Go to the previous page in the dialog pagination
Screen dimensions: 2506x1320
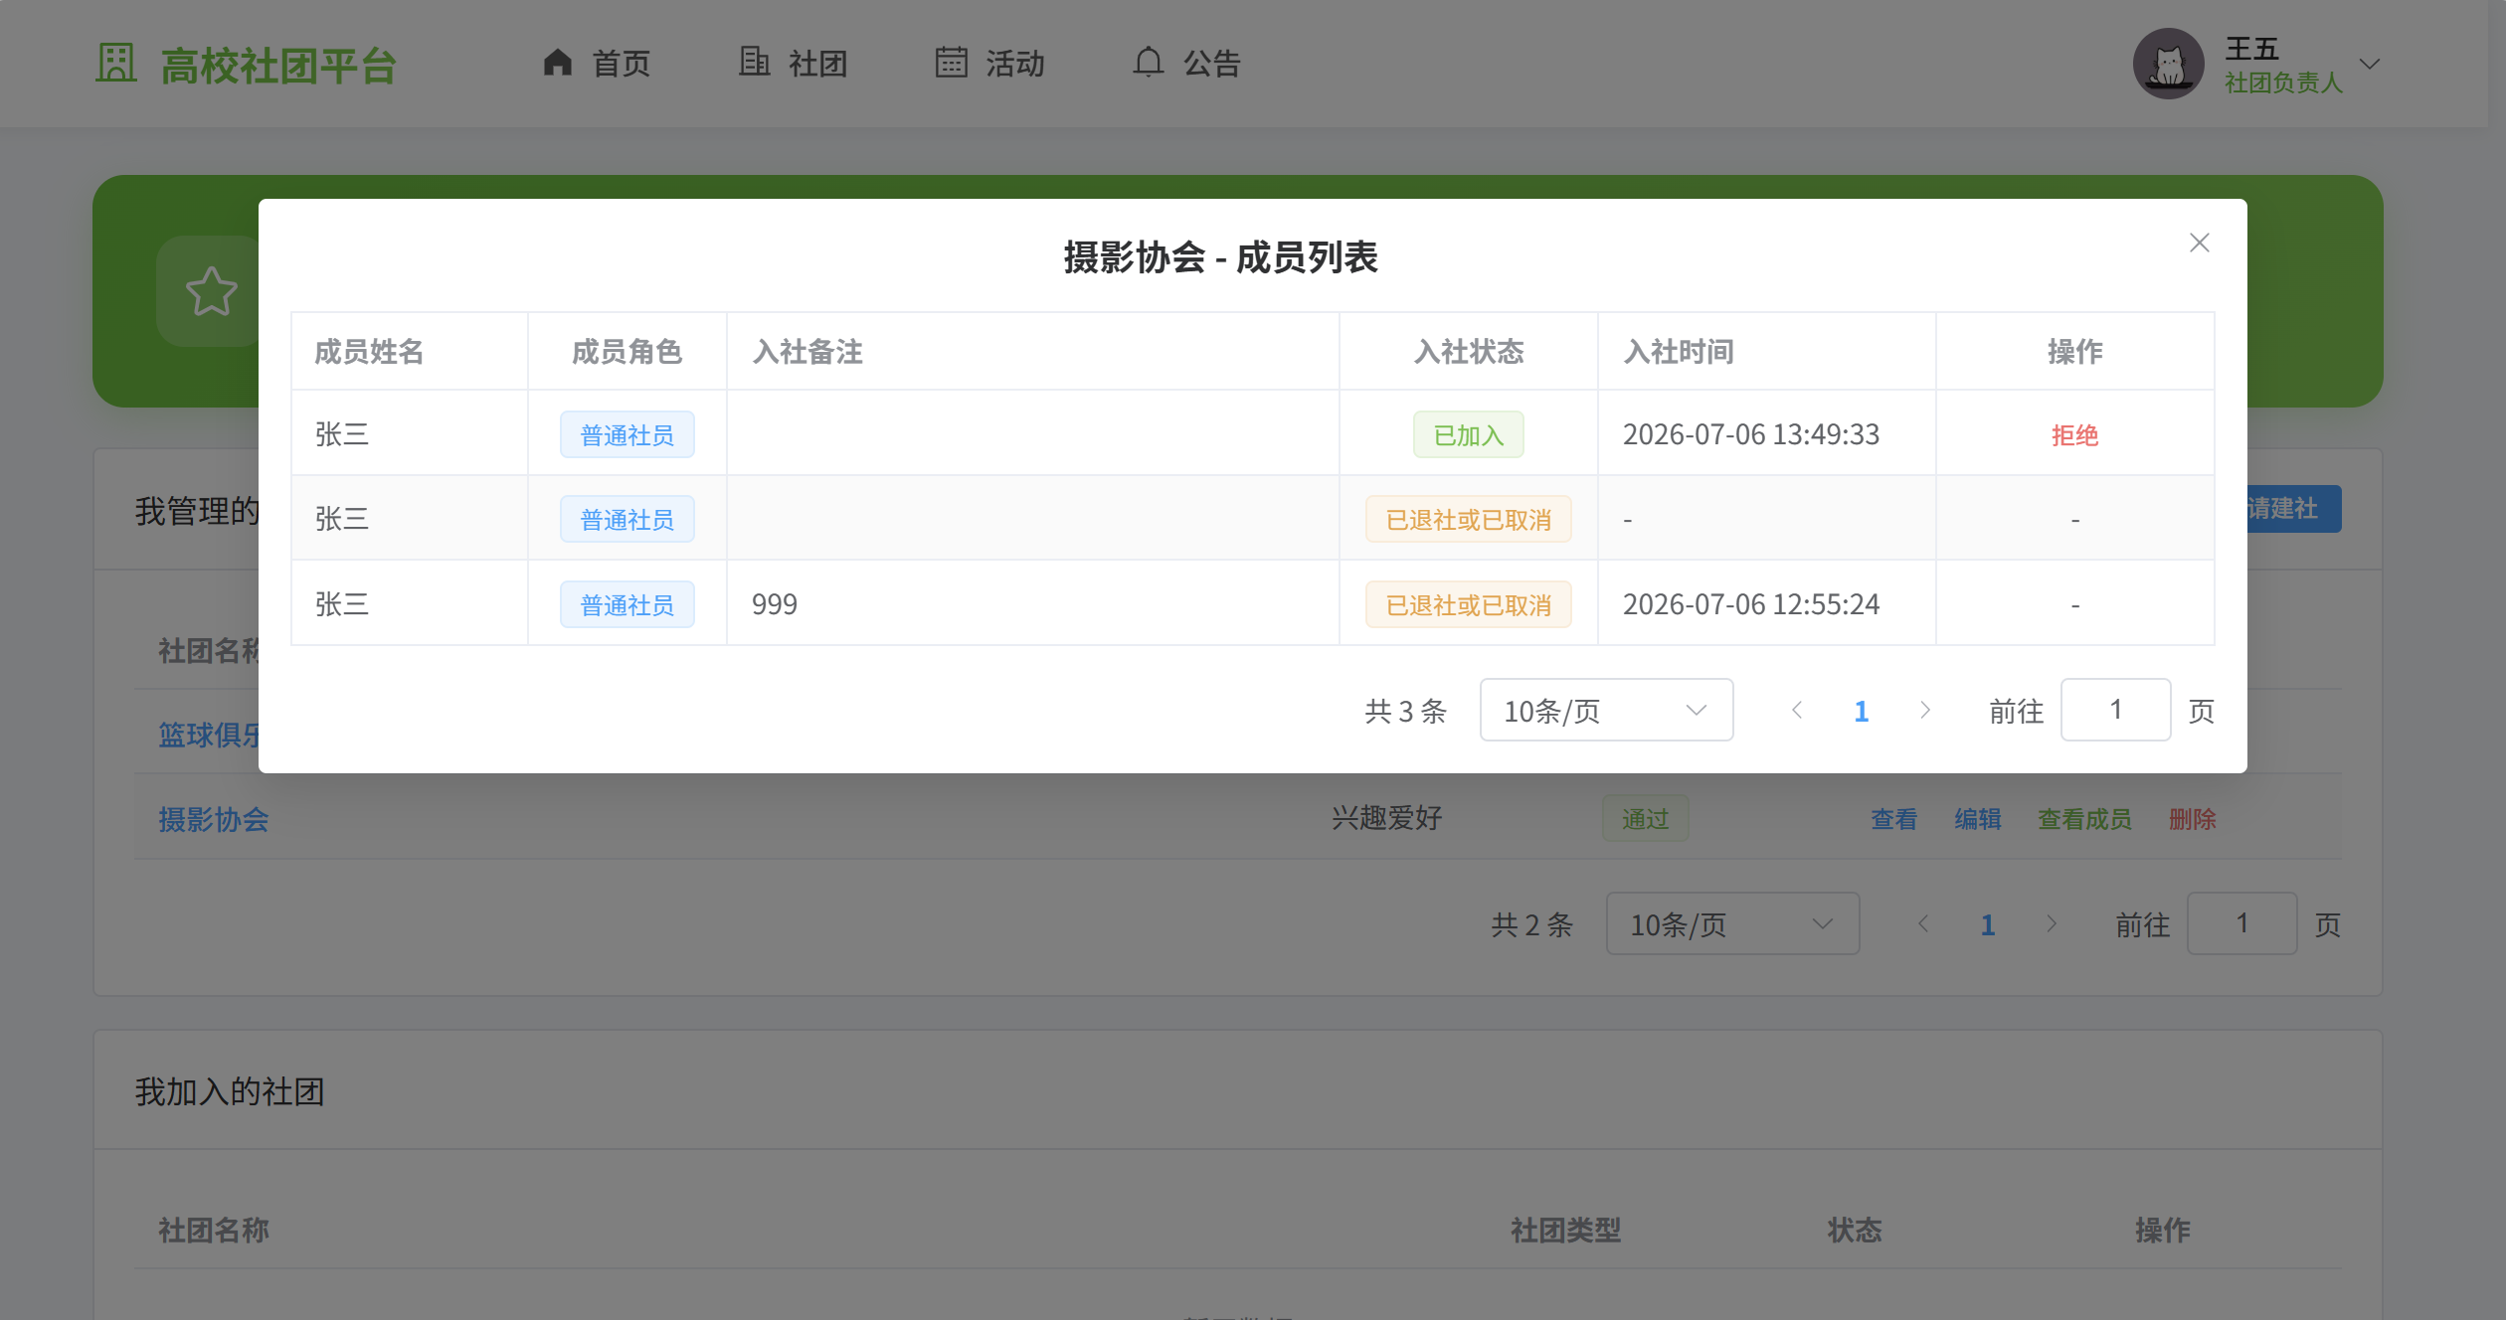(x=1797, y=710)
